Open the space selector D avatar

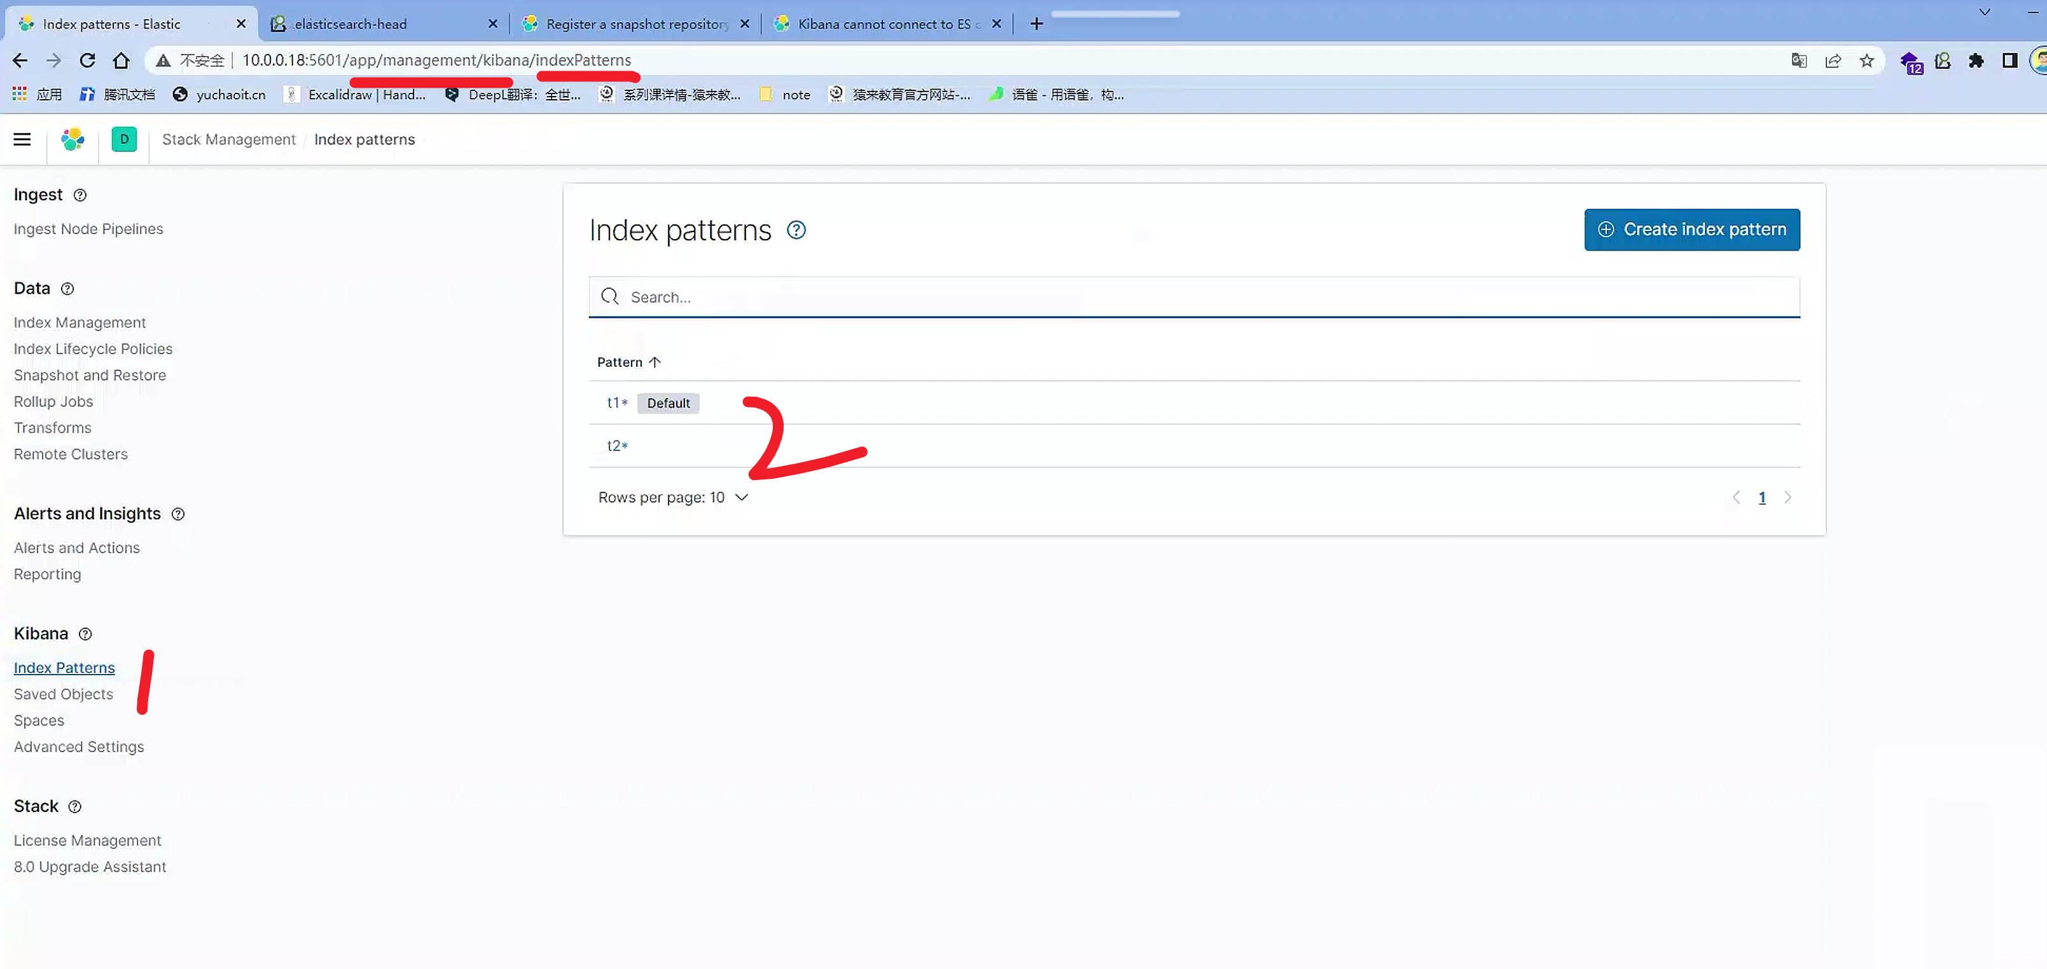click(124, 140)
